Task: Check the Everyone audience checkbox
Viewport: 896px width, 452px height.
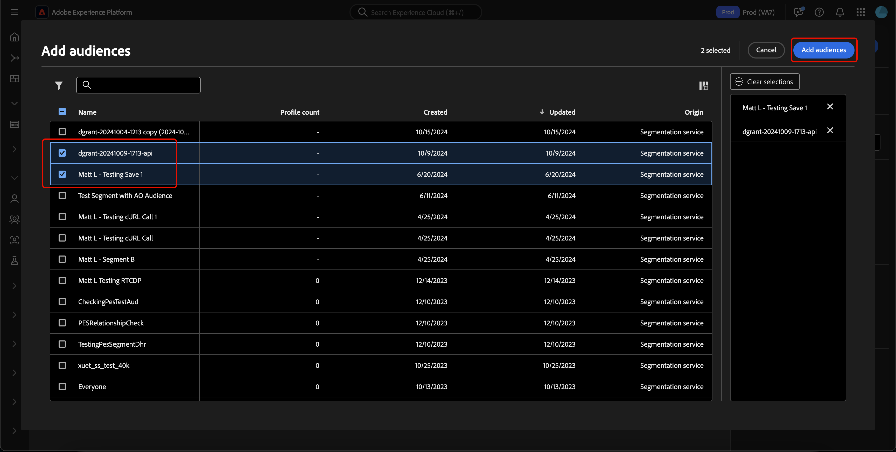Action: [x=62, y=387]
